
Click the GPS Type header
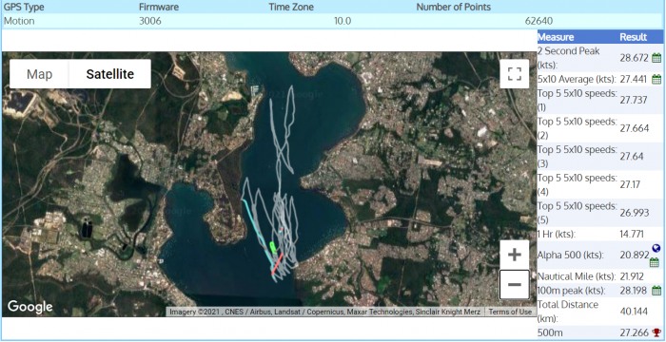[x=24, y=8]
